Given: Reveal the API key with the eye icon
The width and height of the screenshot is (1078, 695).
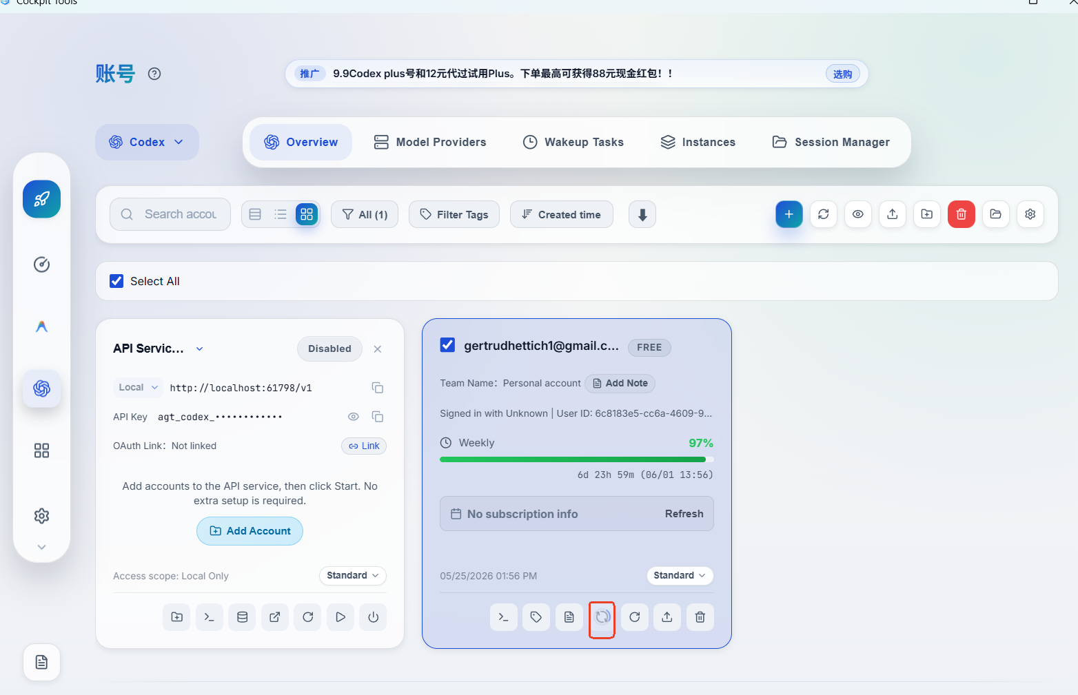Looking at the screenshot, I should tap(354, 417).
